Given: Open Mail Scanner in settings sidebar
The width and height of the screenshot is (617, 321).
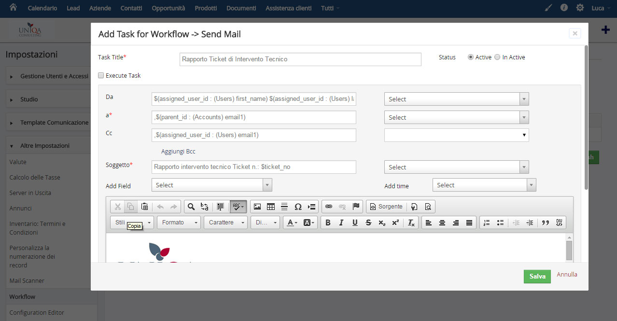Looking at the screenshot, I should pyautogui.click(x=27, y=280).
